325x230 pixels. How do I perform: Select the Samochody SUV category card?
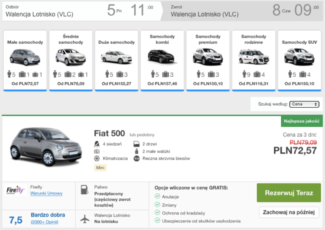[x=299, y=61]
